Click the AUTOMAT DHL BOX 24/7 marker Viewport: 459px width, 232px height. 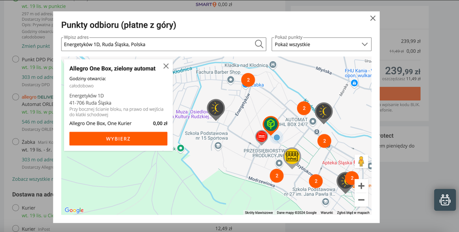click(x=313, y=121)
